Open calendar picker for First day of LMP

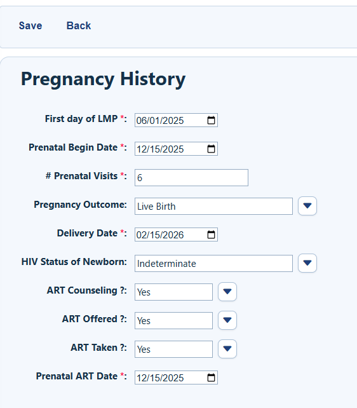[x=211, y=120]
